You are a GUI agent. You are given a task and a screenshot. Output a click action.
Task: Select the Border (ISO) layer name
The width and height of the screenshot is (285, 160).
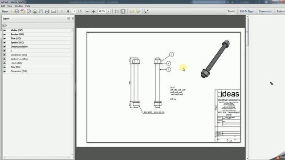pyautogui.click(x=17, y=34)
